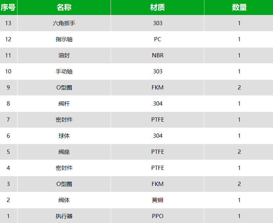Click the 名称 column header

pos(64,7)
